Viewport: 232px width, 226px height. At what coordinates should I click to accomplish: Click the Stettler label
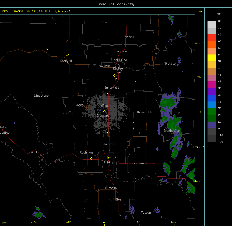click(x=171, y=64)
